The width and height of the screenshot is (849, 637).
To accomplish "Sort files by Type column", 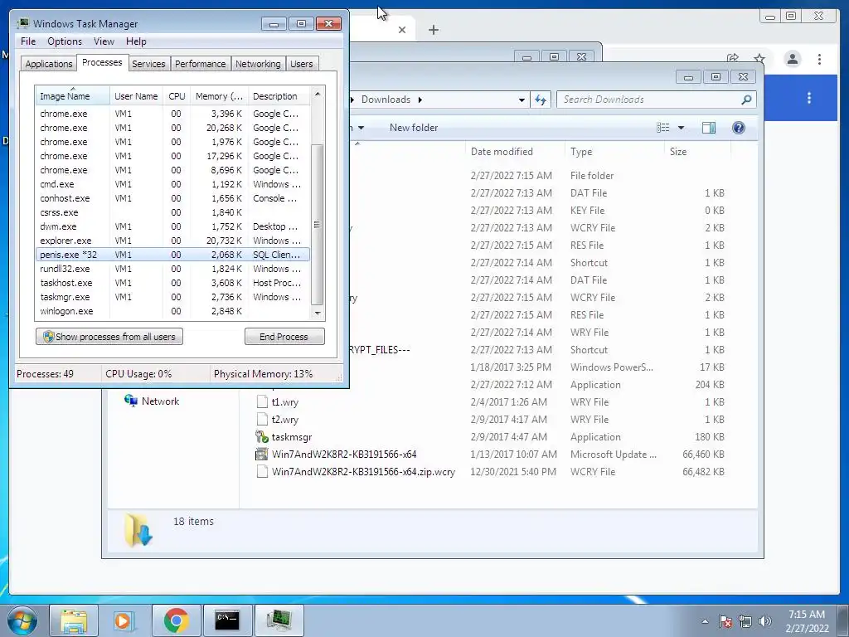I will [x=614, y=152].
